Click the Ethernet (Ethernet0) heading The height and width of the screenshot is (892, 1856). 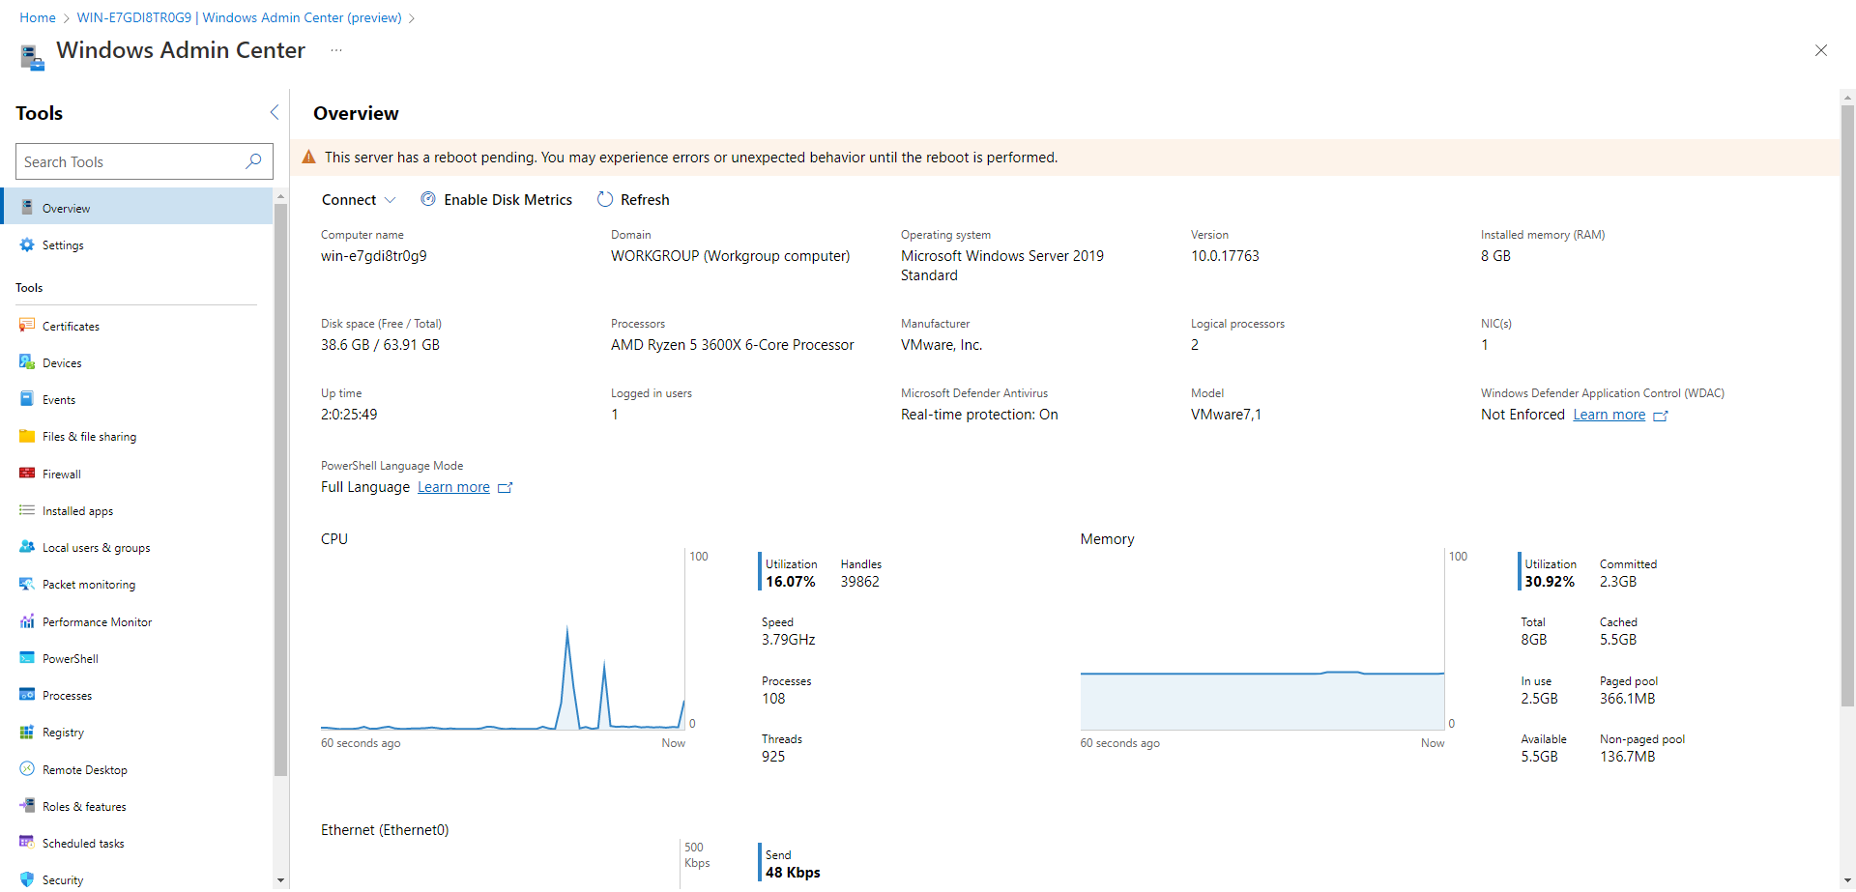[385, 830]
